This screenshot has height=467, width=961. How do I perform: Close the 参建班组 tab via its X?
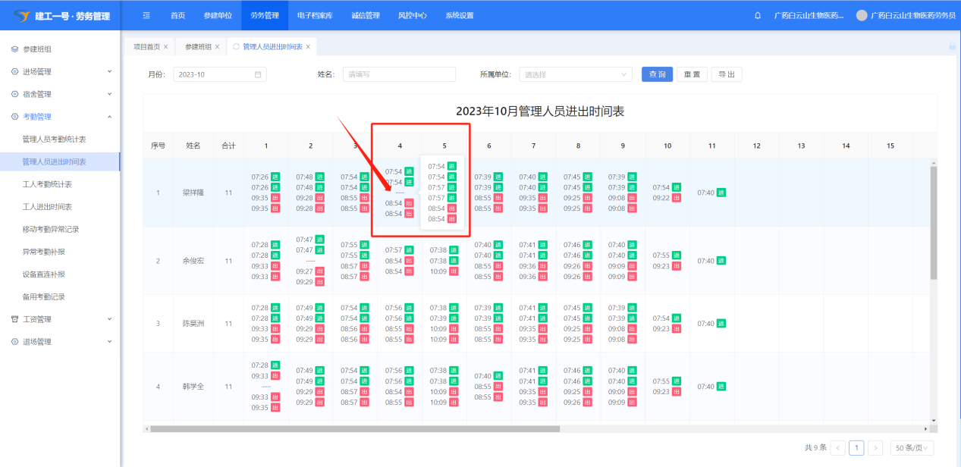pyautogui.click(x=217, y=47)
